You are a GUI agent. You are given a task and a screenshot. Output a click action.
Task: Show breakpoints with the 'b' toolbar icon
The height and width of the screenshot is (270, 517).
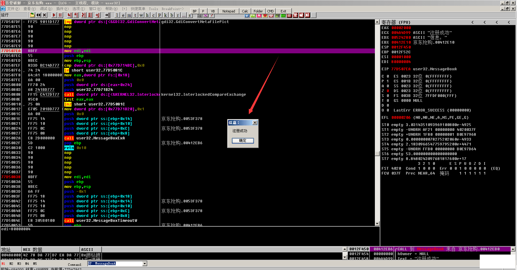pyautogui.click(x=172, y=15)
